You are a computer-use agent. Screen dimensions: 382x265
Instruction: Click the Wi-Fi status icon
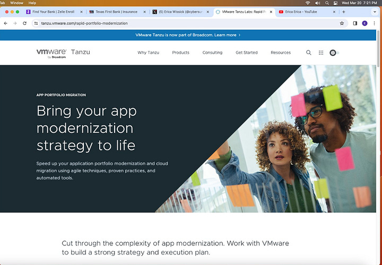click(308, 3)
